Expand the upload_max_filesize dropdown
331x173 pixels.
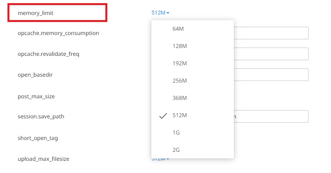160,159
